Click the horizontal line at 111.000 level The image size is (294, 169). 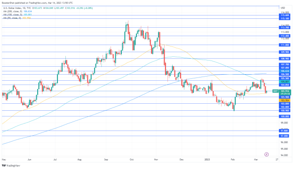tap(141, 45)
